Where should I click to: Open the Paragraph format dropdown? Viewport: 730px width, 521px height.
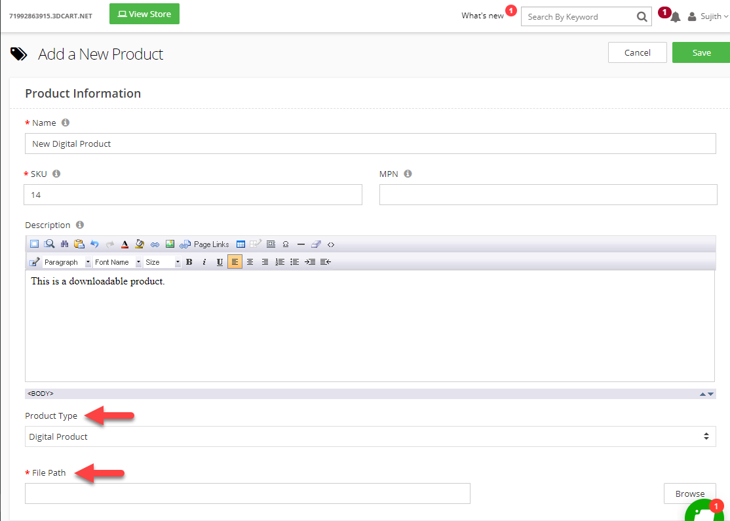(67, 262)
